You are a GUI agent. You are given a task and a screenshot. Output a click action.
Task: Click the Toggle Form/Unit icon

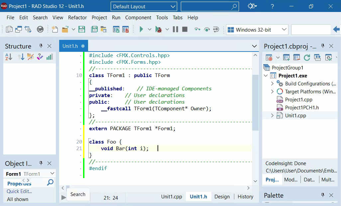pyautogui.click(x=28, y=29)
